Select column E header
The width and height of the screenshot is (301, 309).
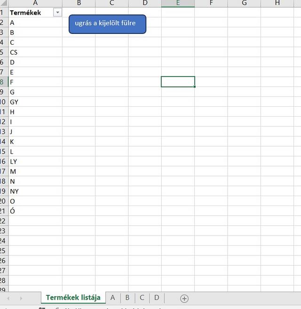pos(178,3)
